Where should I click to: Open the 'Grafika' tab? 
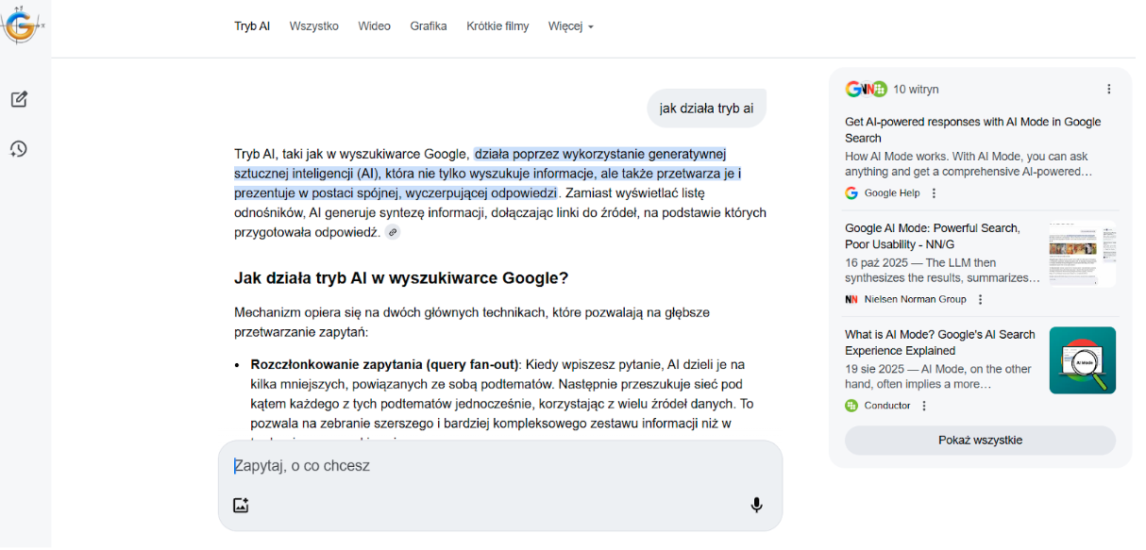point(429,26)
